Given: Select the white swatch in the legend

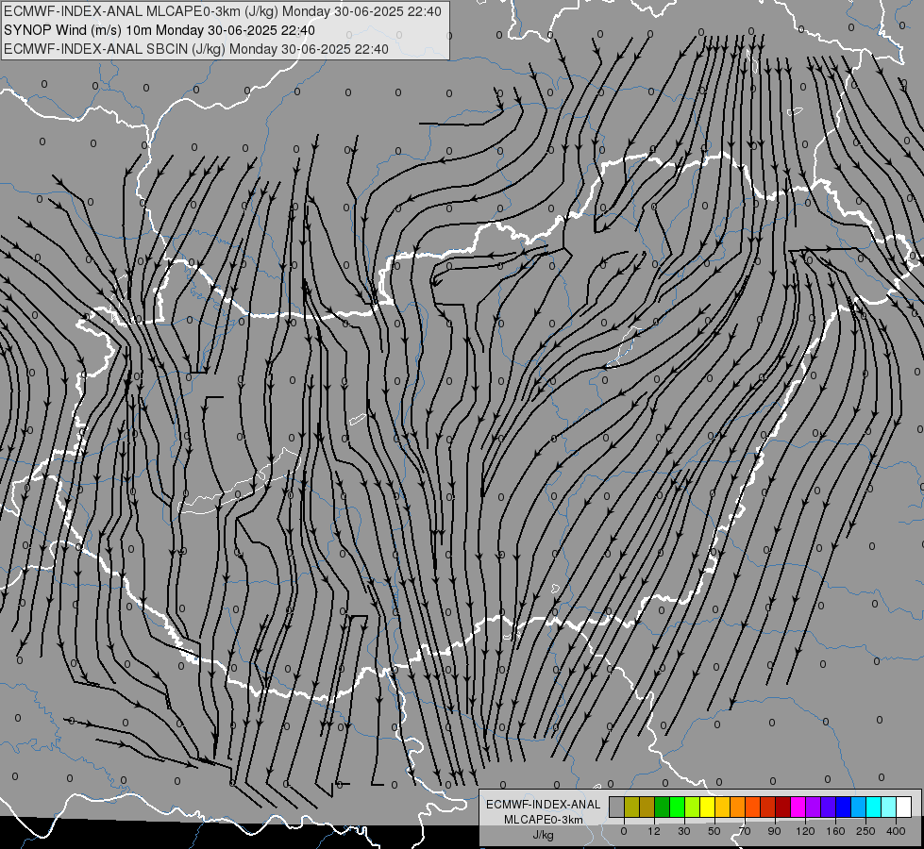Looking at the screenshot, I should pos(903,807).
